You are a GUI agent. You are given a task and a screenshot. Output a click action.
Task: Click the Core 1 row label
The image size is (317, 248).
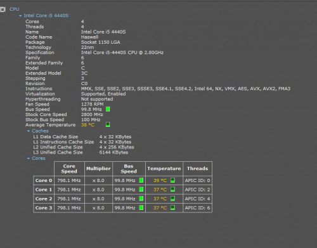coord(44,190)
